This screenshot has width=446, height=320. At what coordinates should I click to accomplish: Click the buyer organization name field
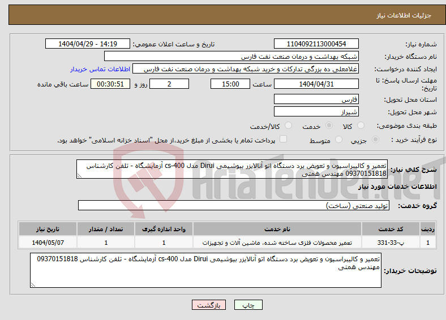(231, 57)
